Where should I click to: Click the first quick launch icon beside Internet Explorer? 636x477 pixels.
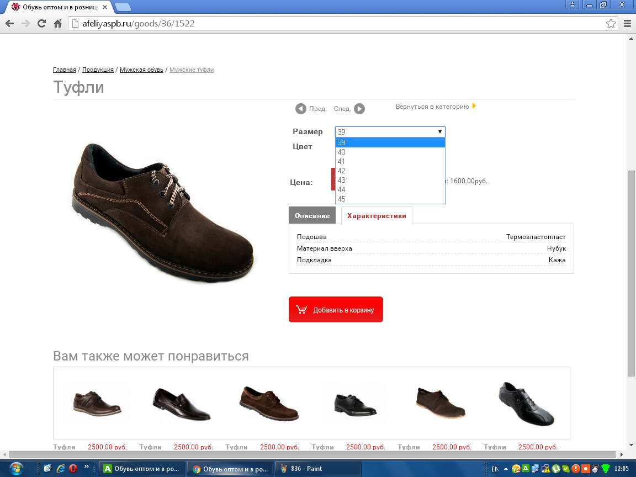click(x=47, y=469)
